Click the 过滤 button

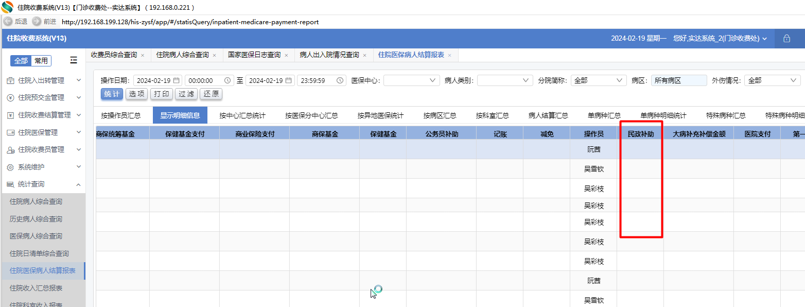coord(186,94)
